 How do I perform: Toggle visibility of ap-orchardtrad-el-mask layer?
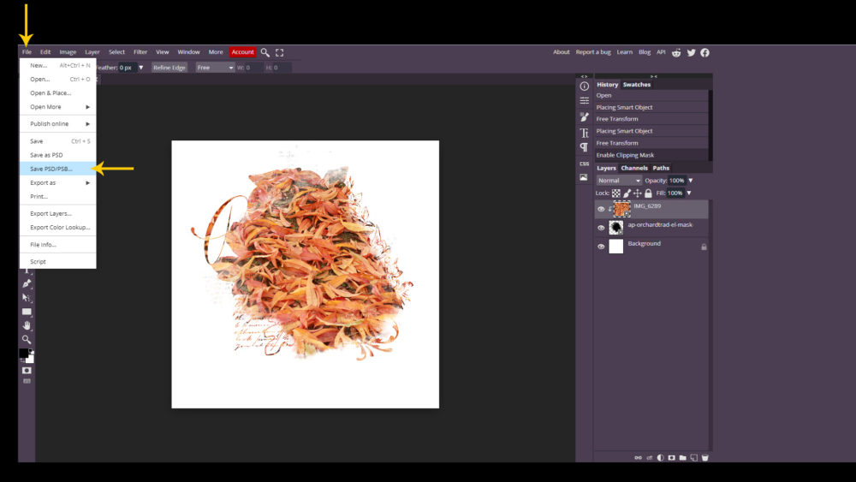pyautogui.click(x=601, y=228)
